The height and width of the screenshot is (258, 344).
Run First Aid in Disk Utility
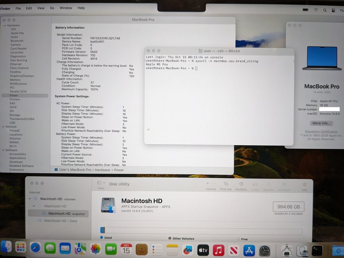coord(226,186)
